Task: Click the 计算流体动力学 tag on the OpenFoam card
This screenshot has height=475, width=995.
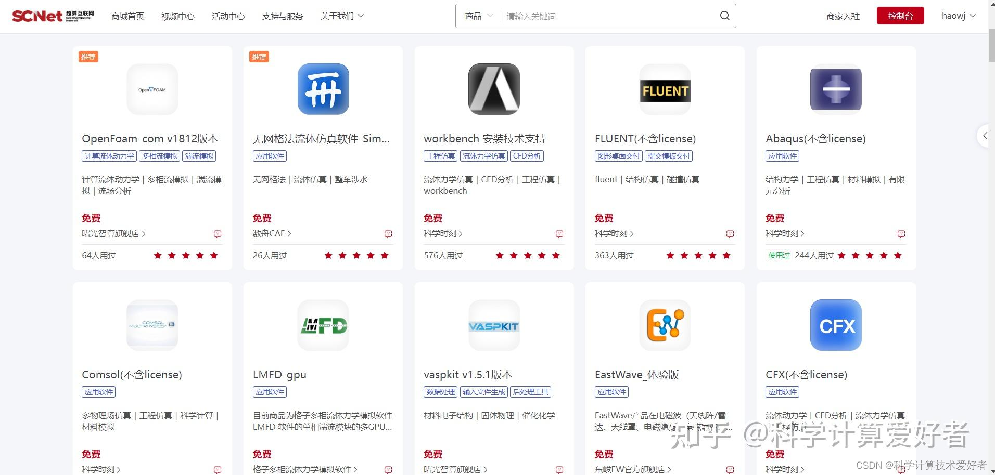Action: tap(109, 156)
